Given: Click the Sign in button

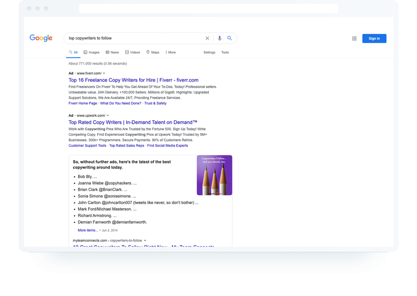Looking at the screenshot, I should [374, 38].
